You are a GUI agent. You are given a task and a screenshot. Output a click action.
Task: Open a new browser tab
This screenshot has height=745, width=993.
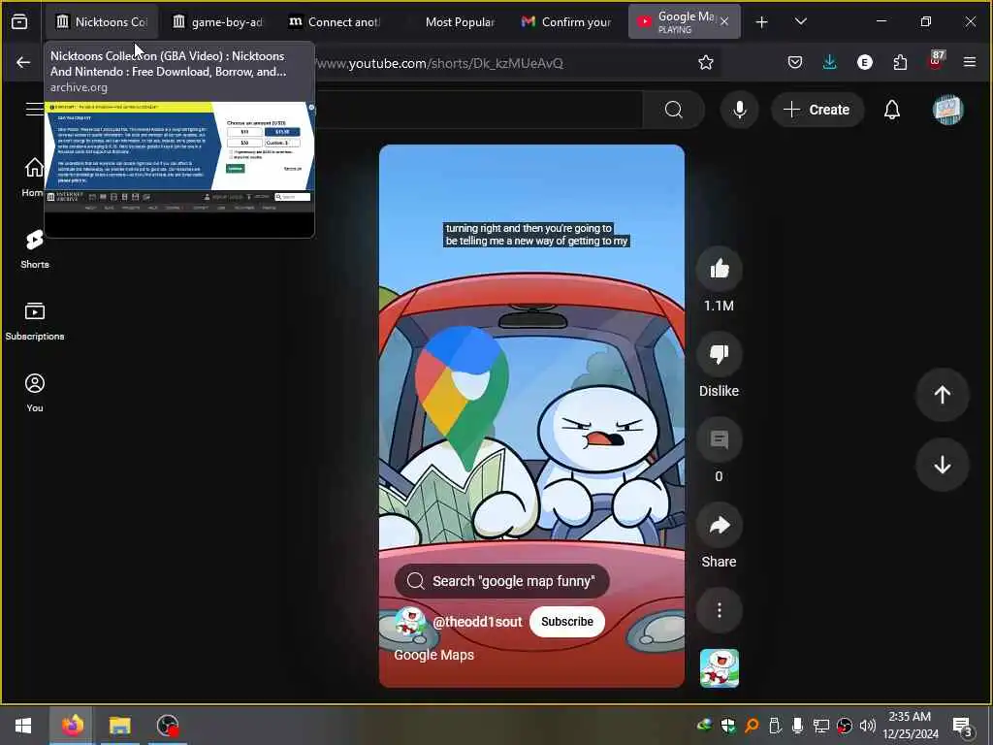tap(762, 22)
